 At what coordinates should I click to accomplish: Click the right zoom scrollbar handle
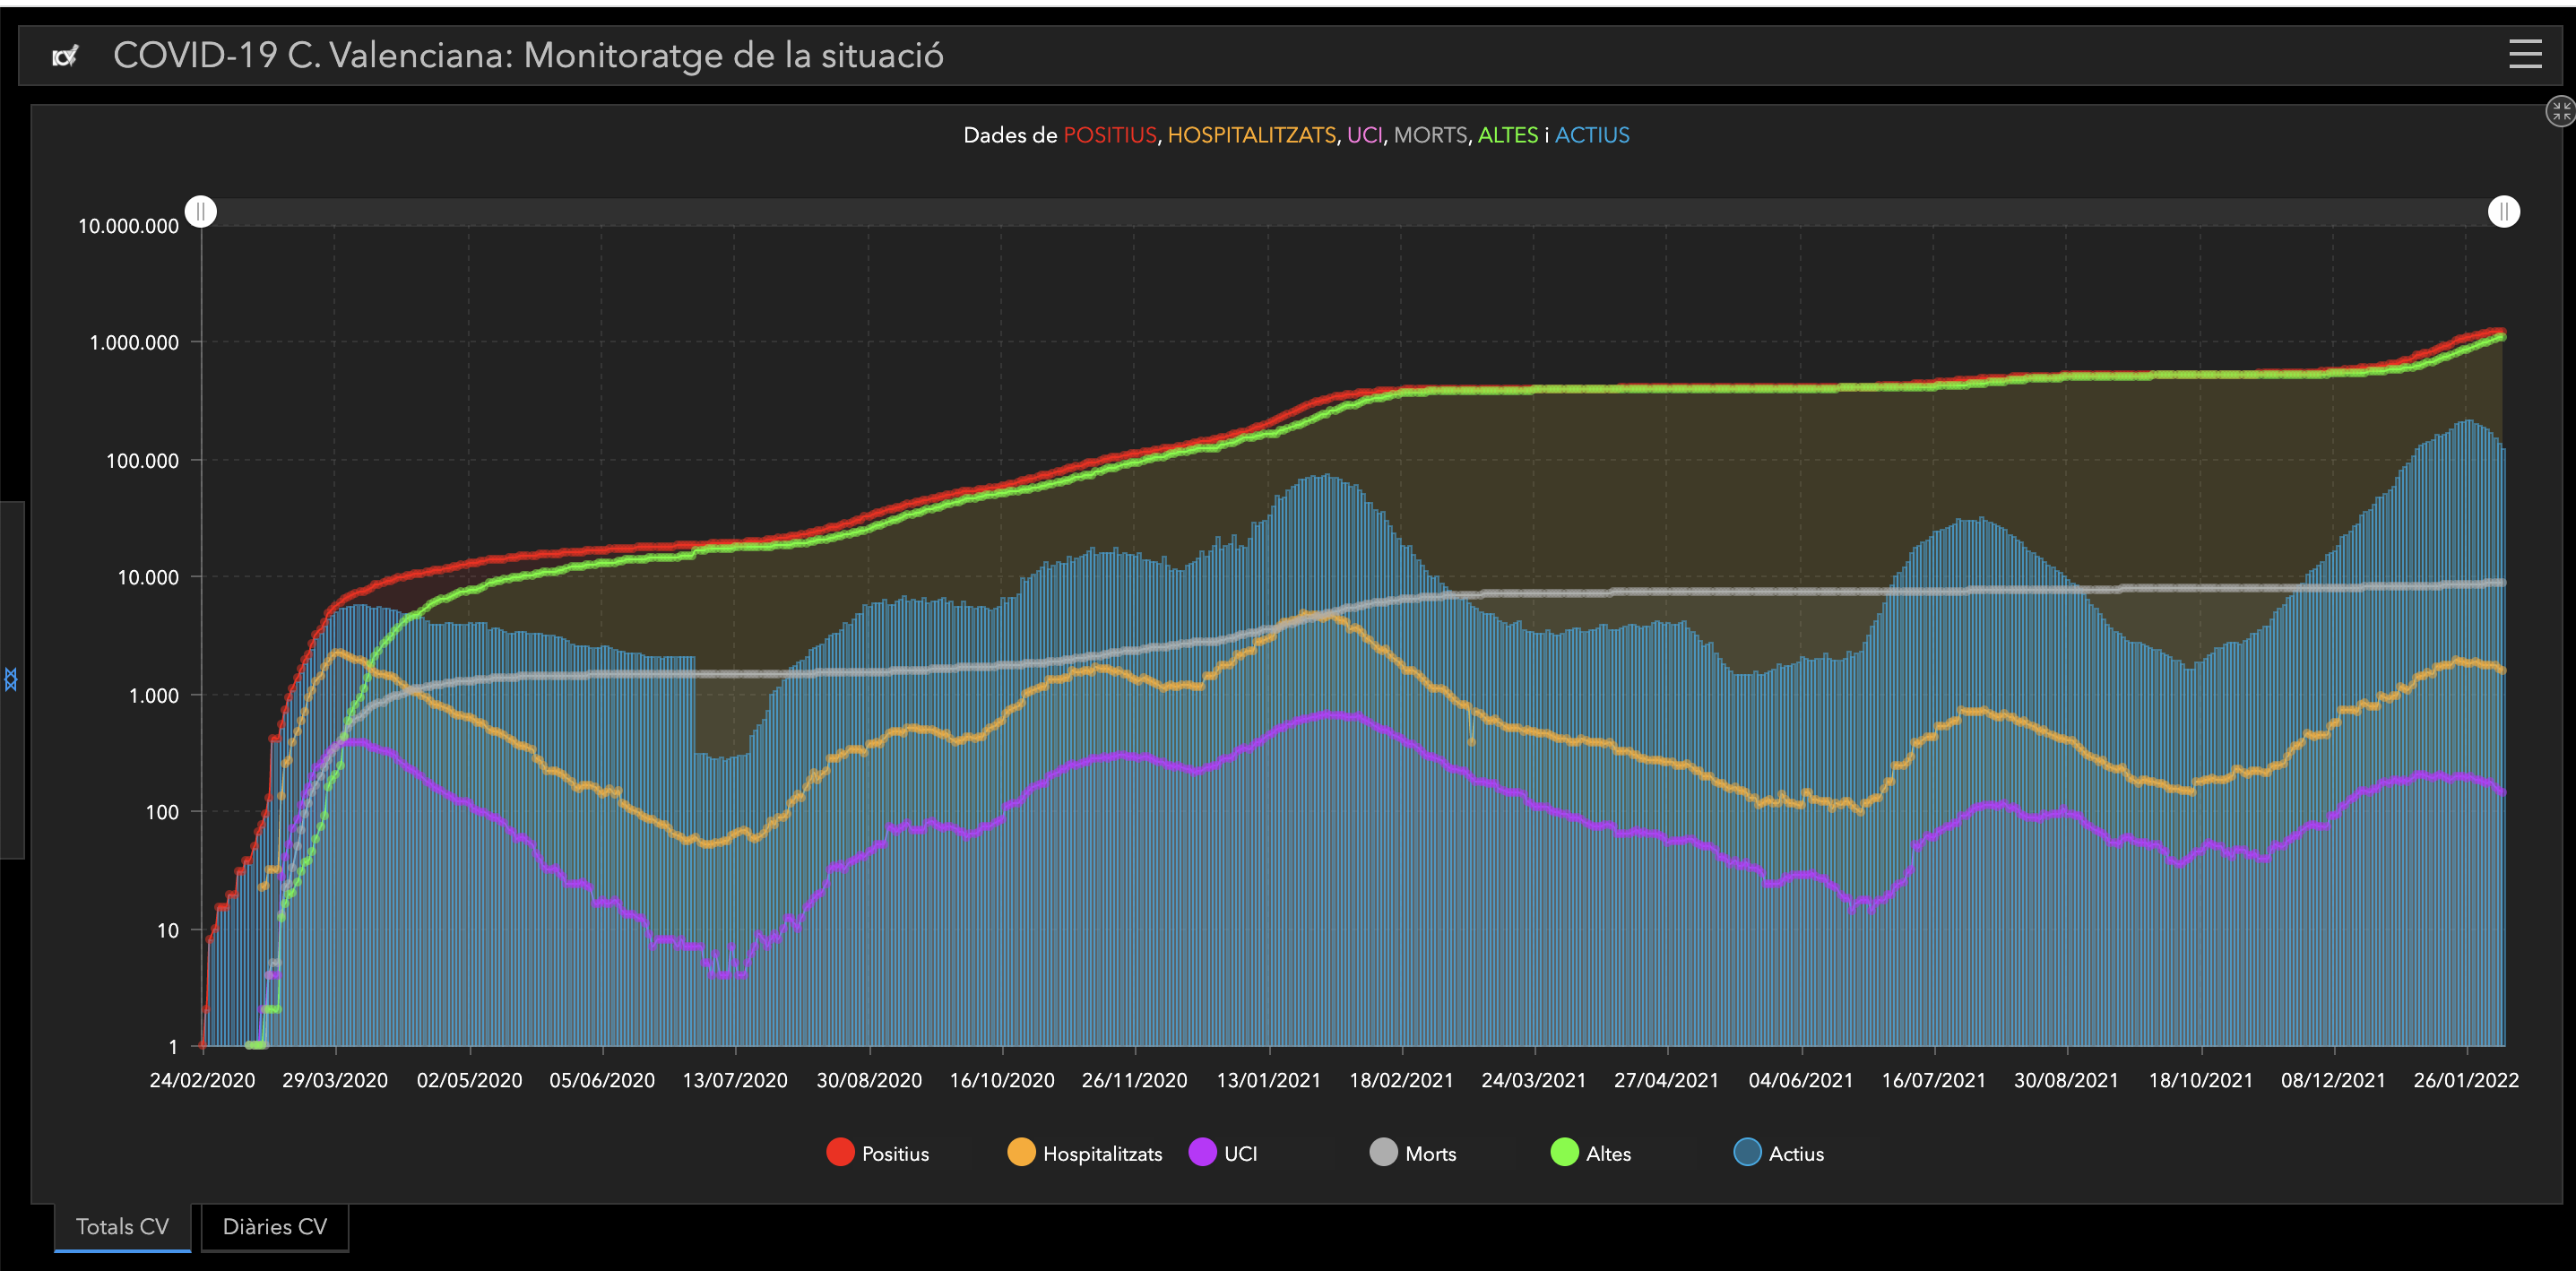2503,211
